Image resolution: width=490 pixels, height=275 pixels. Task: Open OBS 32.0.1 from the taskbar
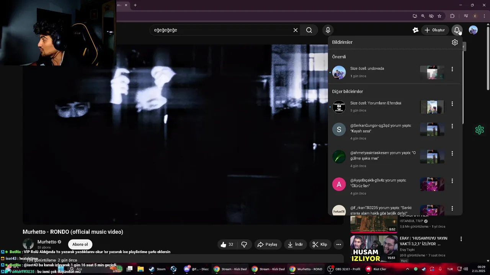(x=344, y=269)
